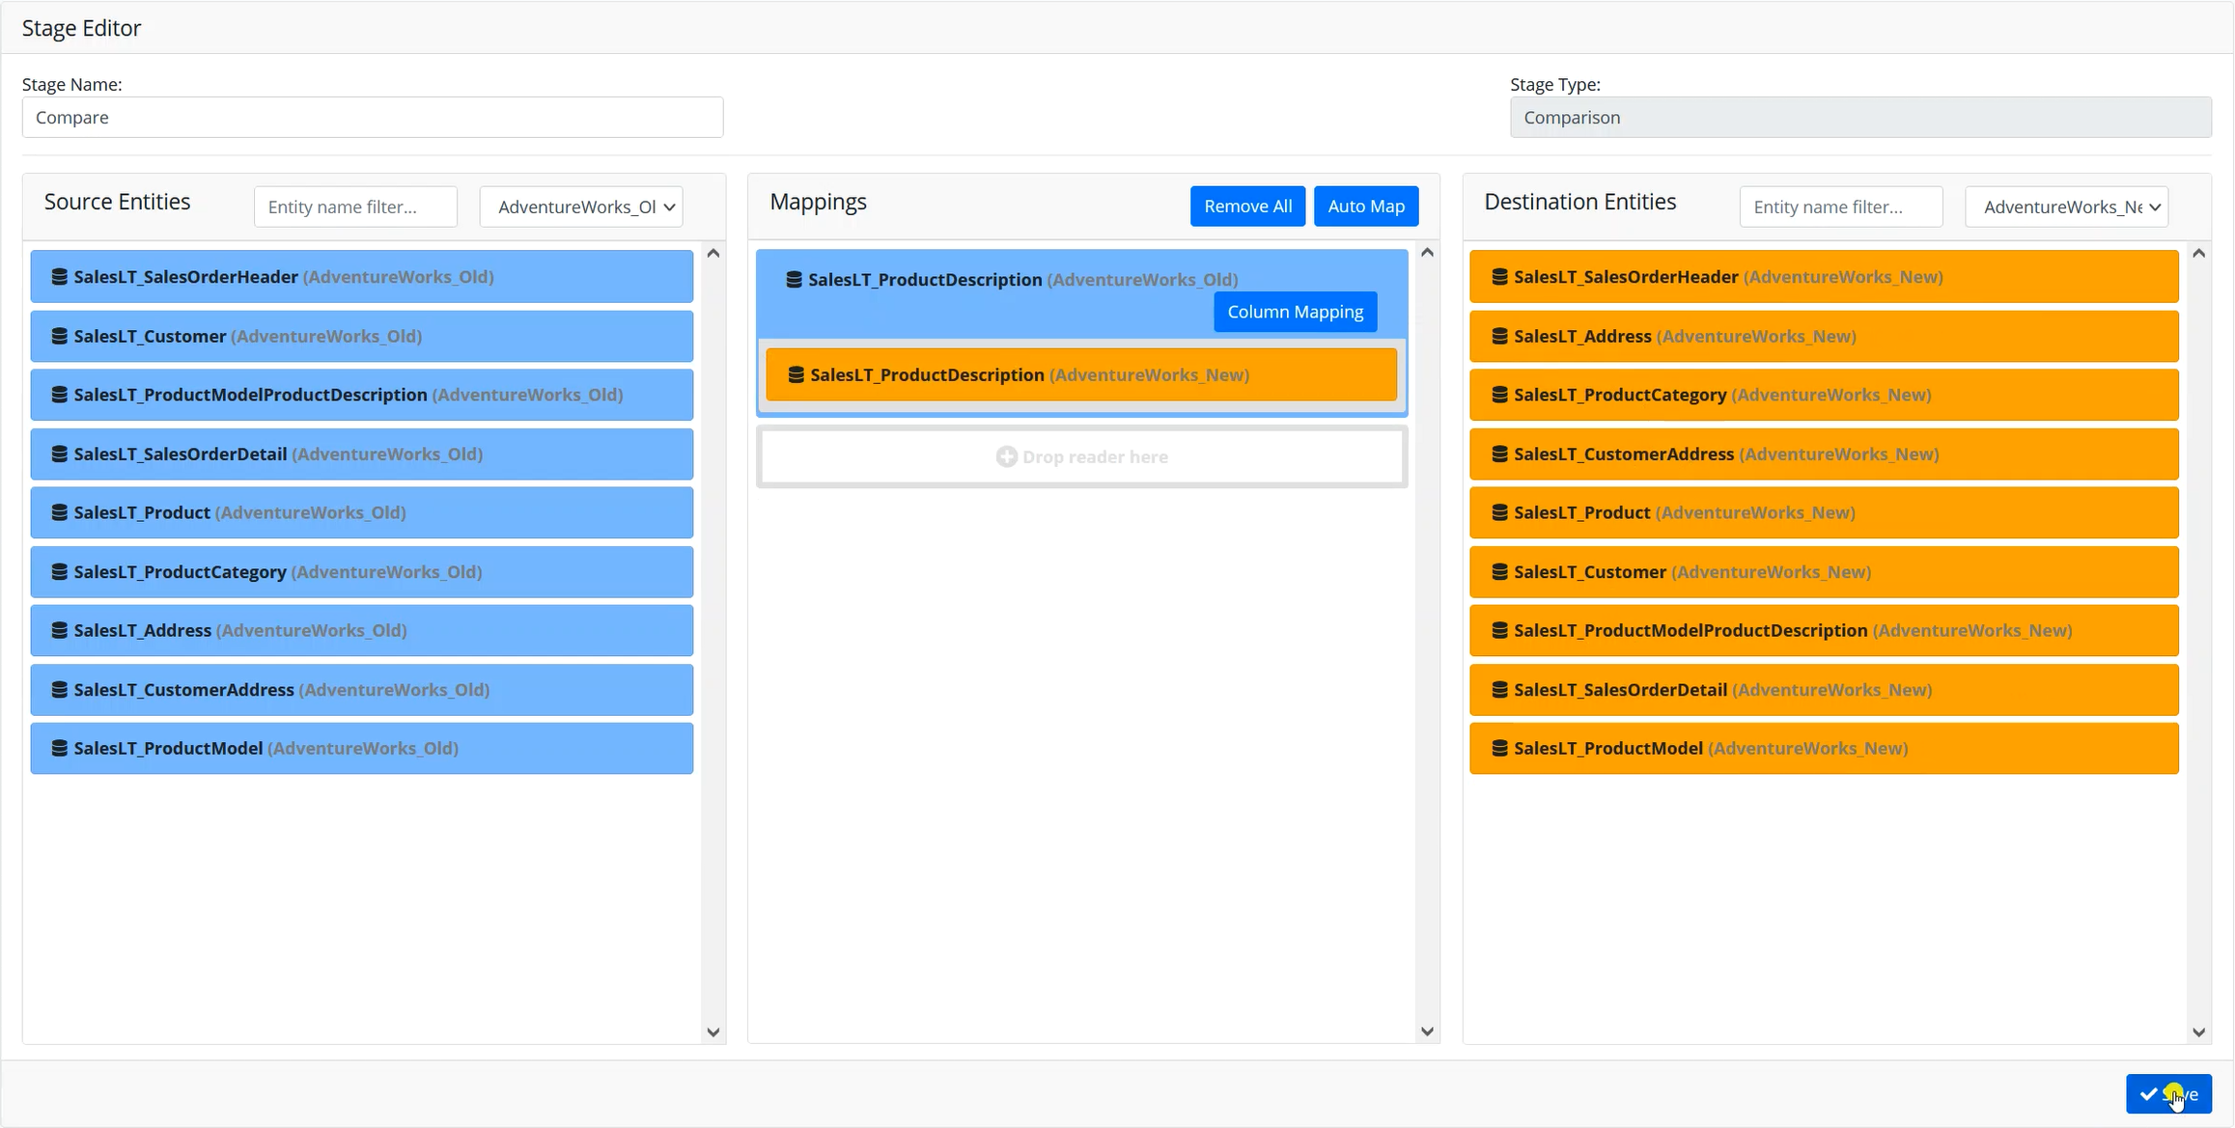Click the Source Entities name filter

click(x=355, y=206)
